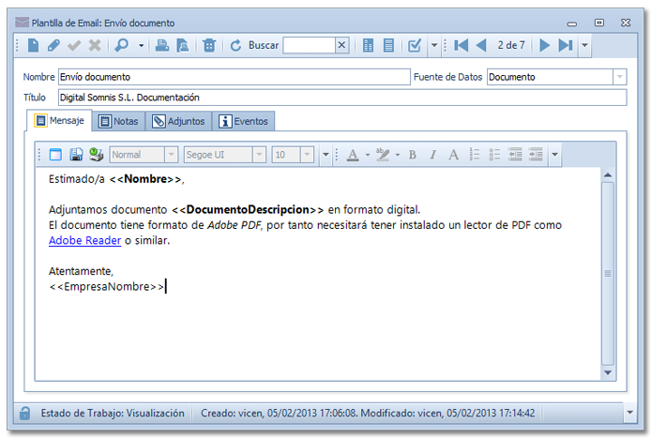Click increase indent icon
The height and width of the screenshot is (438, 651).
point(536,155)
